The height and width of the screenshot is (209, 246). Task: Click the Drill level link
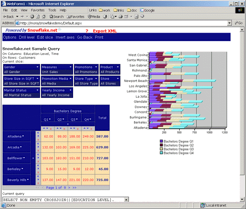point(27,37)
